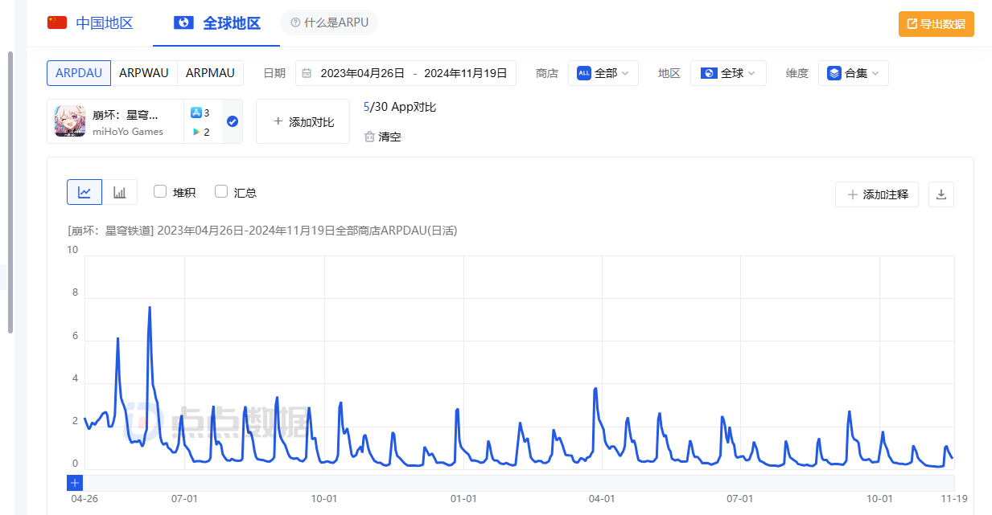Click the 全部 ALL store icon

coord(584,73)
